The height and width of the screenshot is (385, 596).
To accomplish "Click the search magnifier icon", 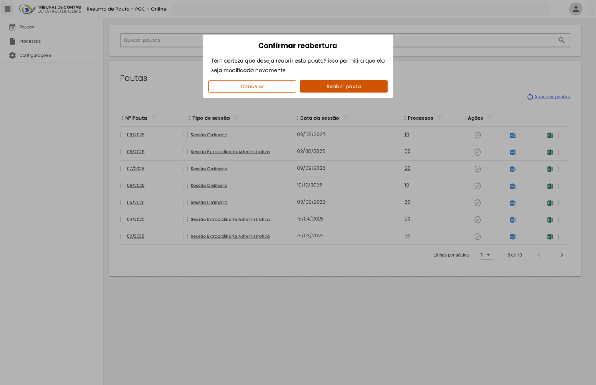I will coord(561,40).
